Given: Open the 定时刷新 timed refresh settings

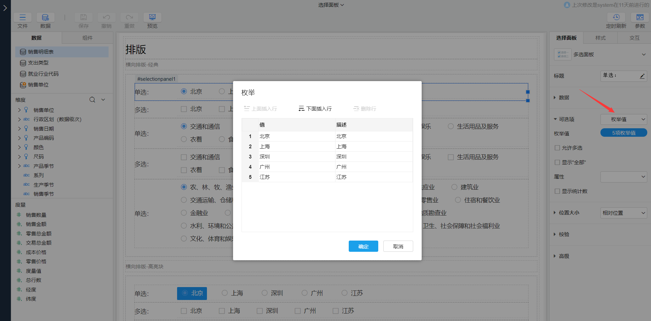Looking at the screenshot, I should [x=616, y=17].
